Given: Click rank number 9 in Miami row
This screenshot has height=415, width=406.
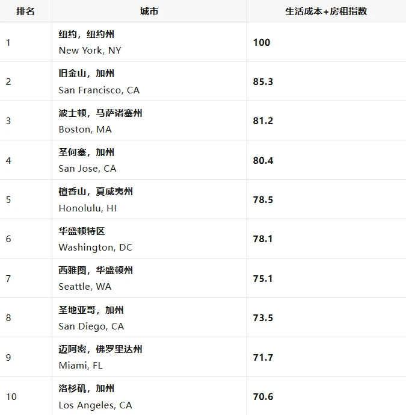Looking at the screenshot, I should pyautogui.click(x=8, y=357).
